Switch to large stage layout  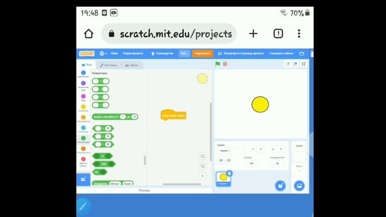click(295, 64)
